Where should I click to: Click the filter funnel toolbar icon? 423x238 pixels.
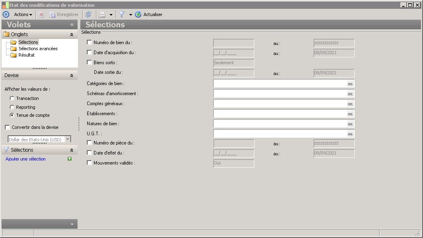[x=122, y=14]
